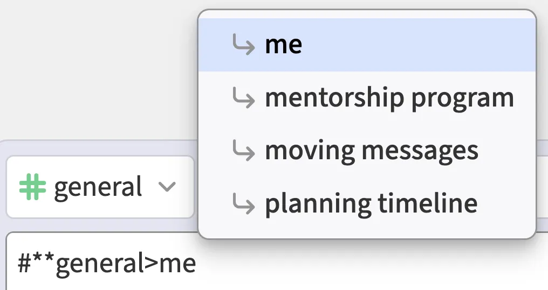Pick "moving messages" from the topic list

tap(372, 151)
